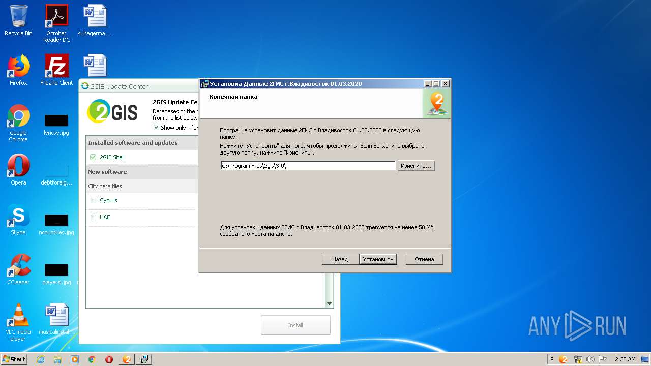This screenshot has height=366, width=651.
Task: Click the Update Center title bar icon
Action: tap(85, 86)
